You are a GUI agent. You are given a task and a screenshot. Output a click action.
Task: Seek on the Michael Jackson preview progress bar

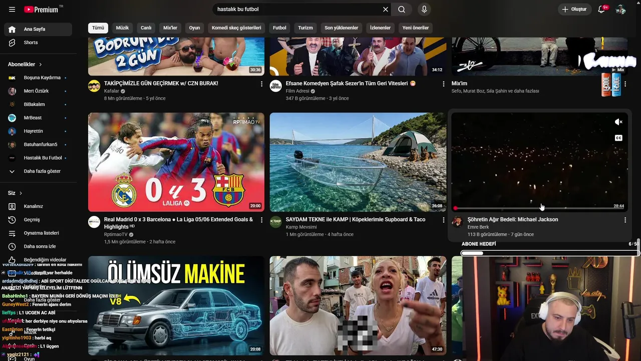539,208
